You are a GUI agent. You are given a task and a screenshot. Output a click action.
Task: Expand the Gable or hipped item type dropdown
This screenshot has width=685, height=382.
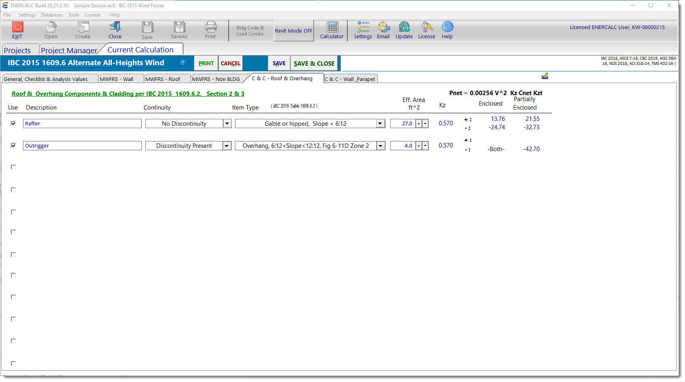(381, 124)
